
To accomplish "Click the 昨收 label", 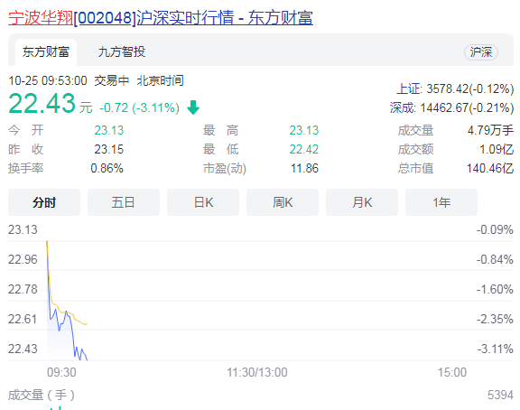I will coord(25,149).
